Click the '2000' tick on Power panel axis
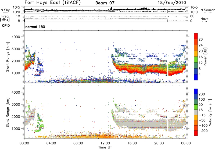The width and height of the screenshot is (215, 149). (16, 61)
